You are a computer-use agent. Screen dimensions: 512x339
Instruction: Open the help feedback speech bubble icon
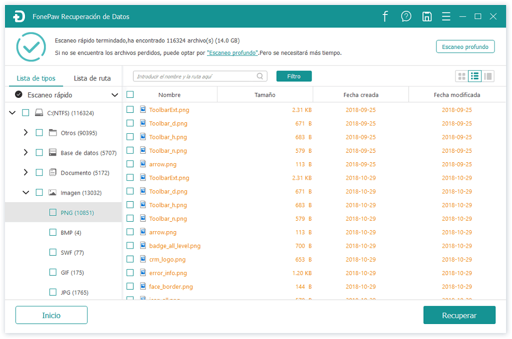(x=406, y=16)
